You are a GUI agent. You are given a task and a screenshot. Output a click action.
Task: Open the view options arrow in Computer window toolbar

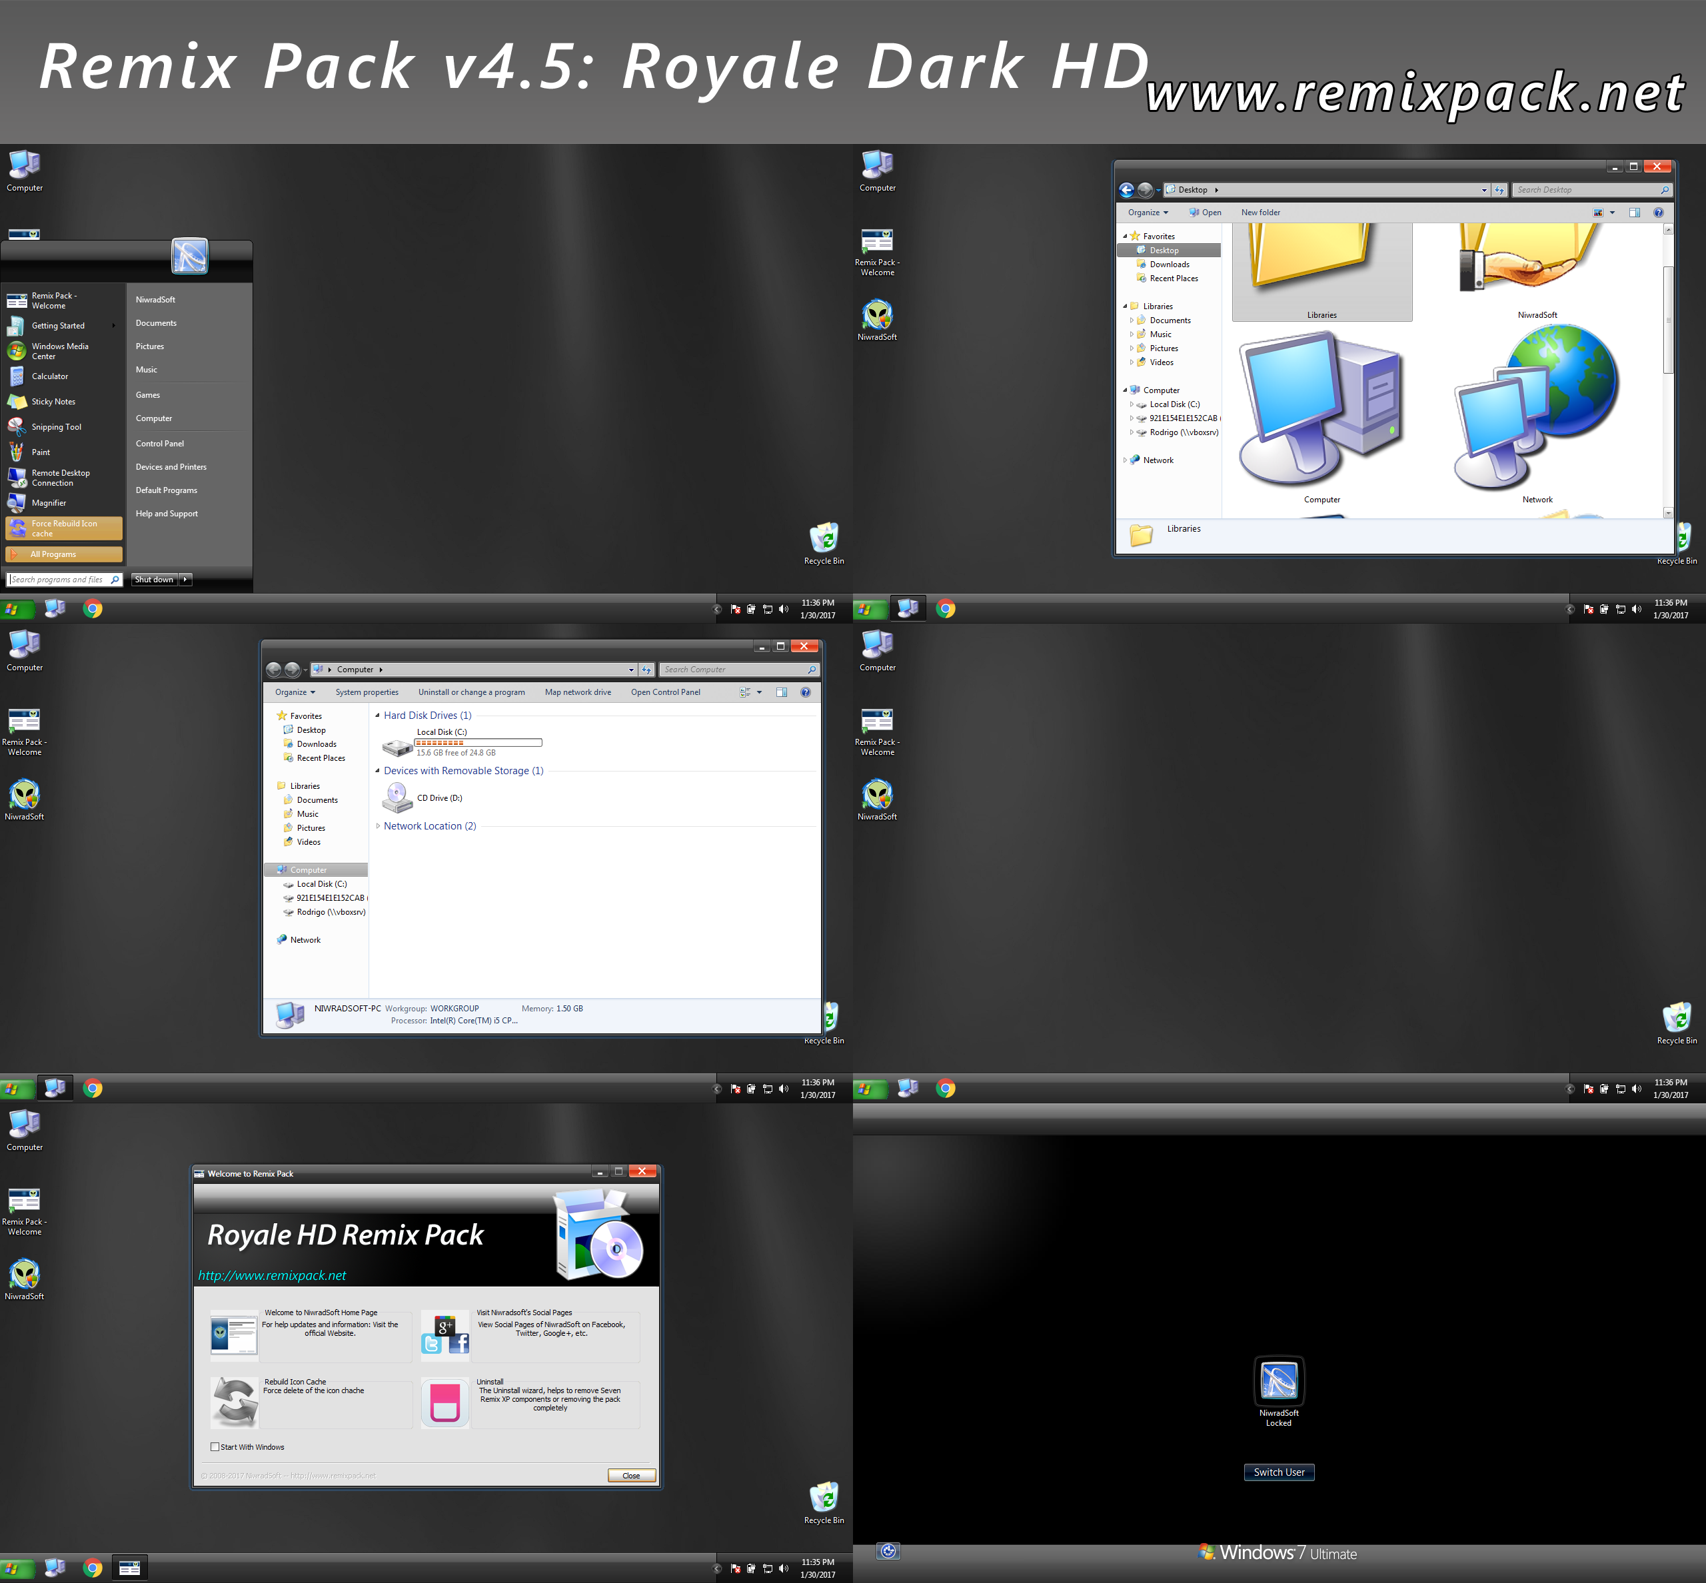[759, 692]
